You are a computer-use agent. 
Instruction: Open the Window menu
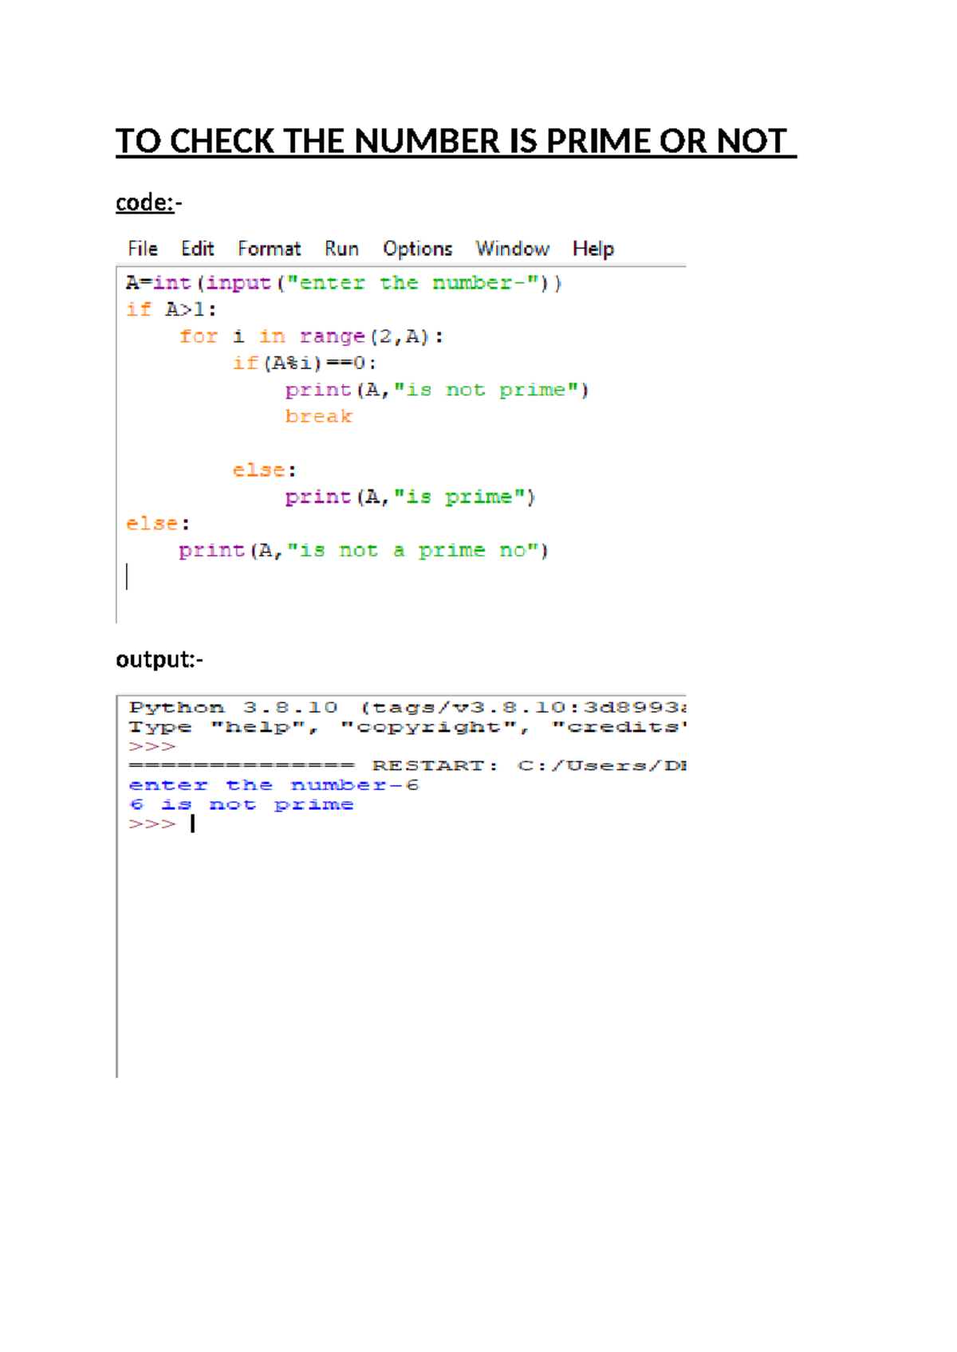point(512,249)
